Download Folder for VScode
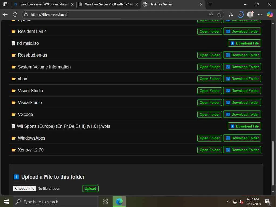This screenshot has height=207, width=276. click(242, 114)
